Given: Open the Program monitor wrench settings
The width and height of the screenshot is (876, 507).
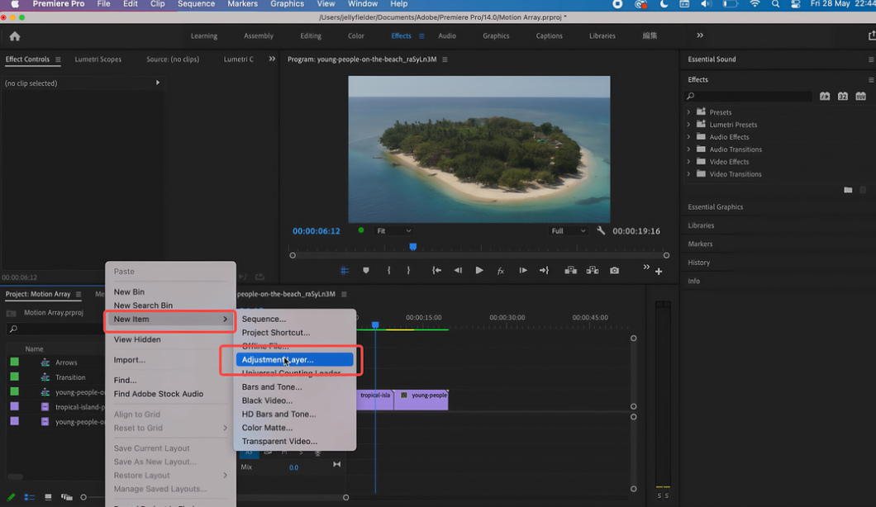Looking at the screenshot, I should coord(601,231).
